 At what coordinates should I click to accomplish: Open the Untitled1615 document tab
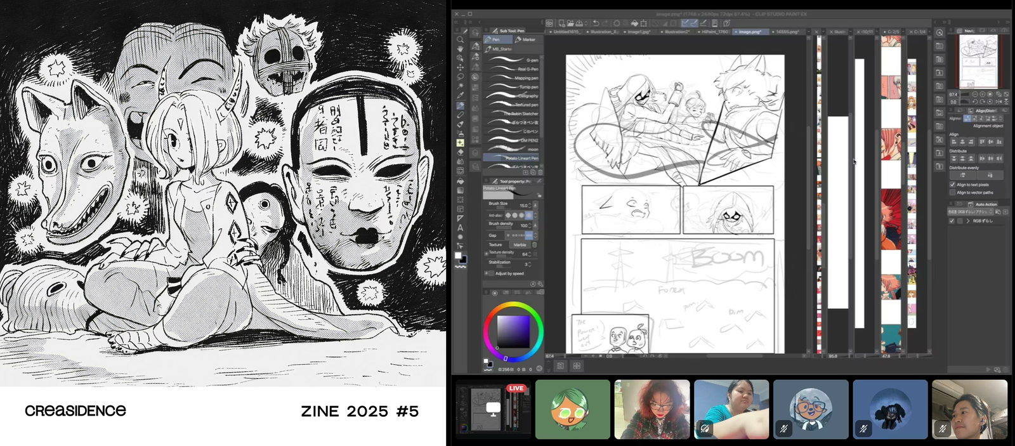coord(566,32)
